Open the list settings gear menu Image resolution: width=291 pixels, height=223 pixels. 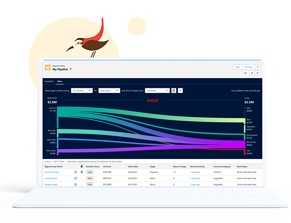coord(246,73)
